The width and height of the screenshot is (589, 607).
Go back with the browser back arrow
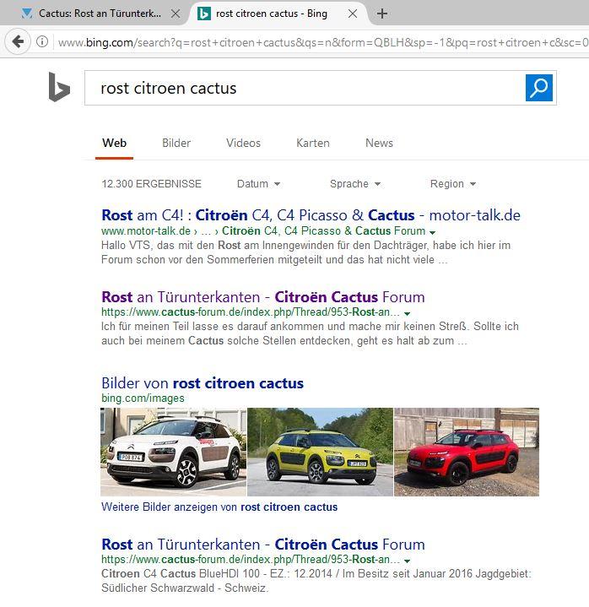click(x=18, y=41)
